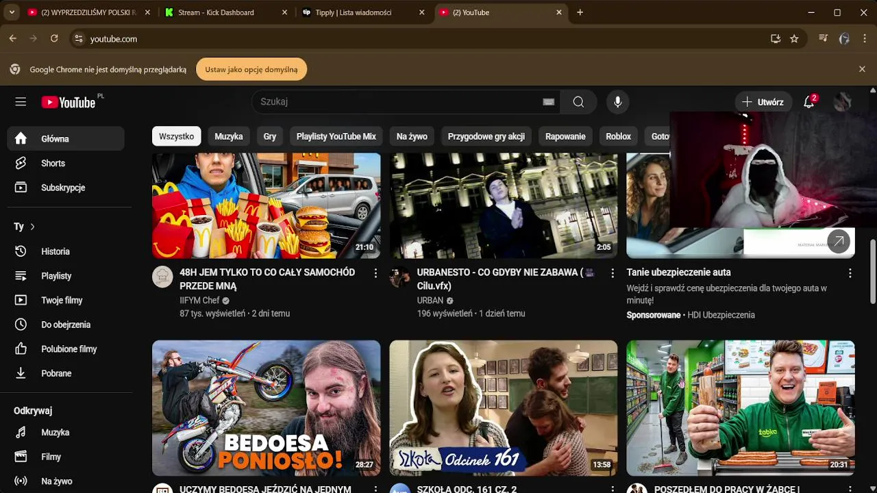Start voice search with microphone icon

point(617,102)
